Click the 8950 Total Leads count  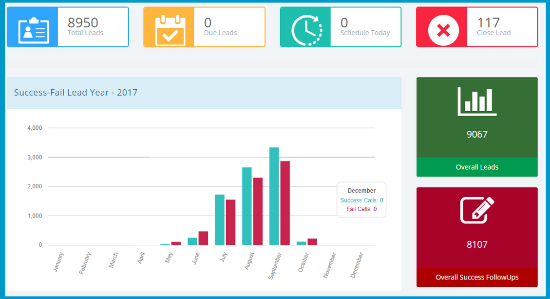[83, 22]
